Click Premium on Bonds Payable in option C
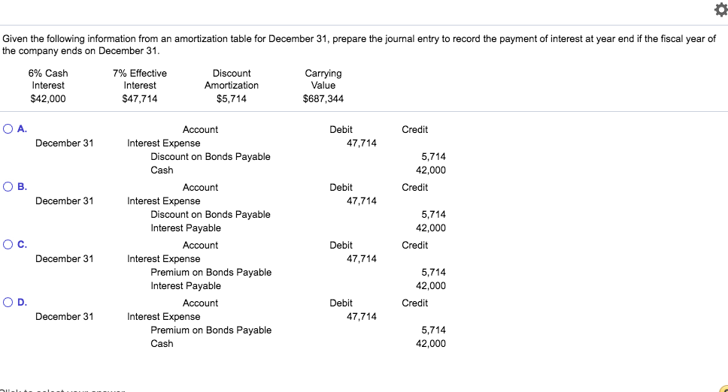 tap(211, 272)
